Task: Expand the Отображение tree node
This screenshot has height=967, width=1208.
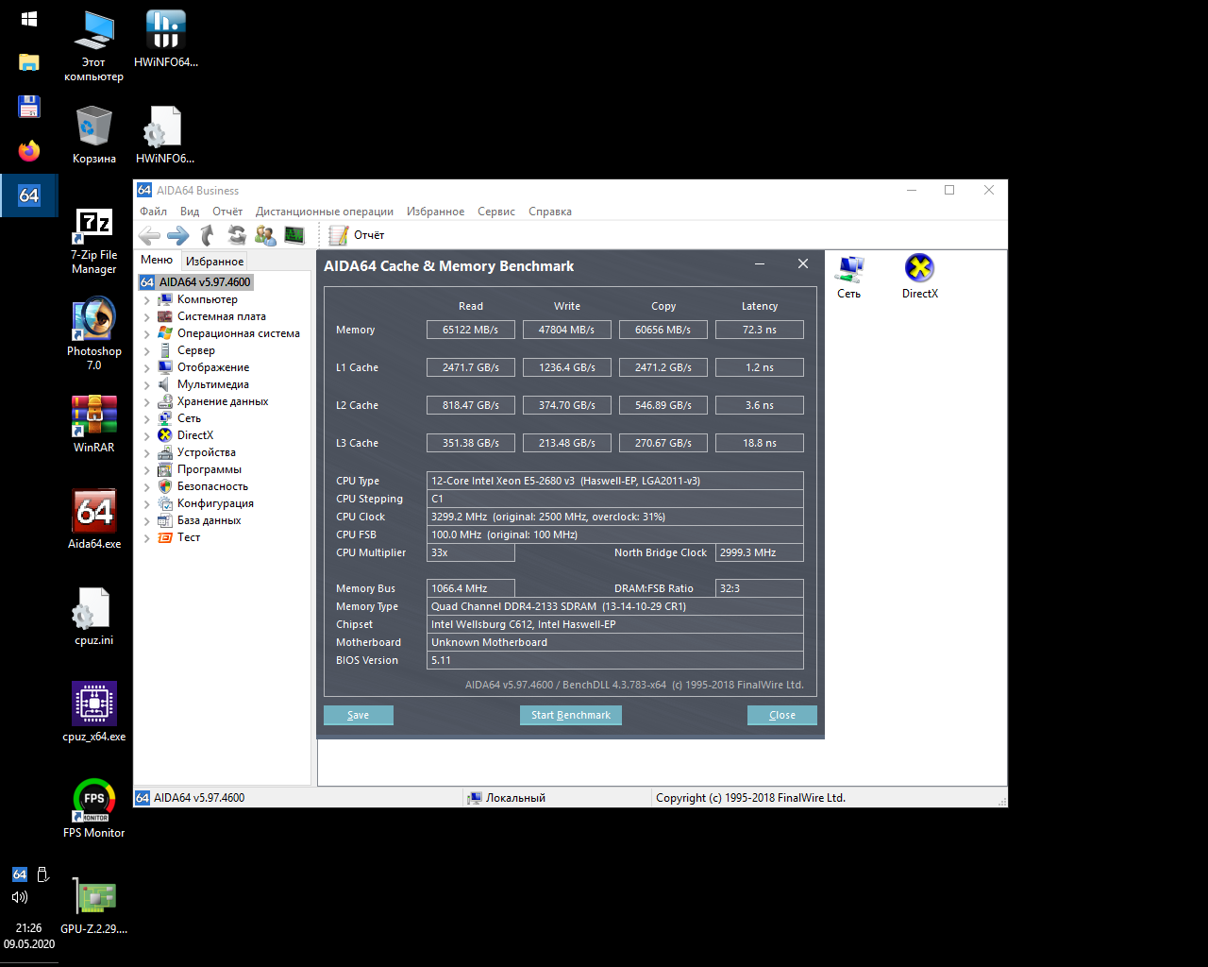Action: click(x=146, y=367)
